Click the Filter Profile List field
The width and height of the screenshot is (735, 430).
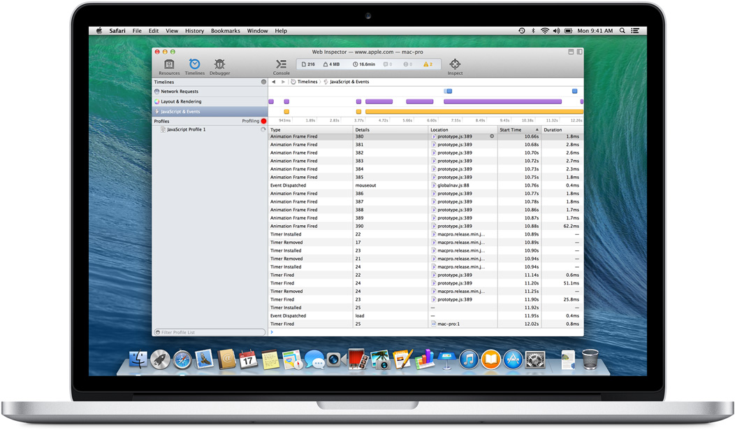tap(210, 332)
